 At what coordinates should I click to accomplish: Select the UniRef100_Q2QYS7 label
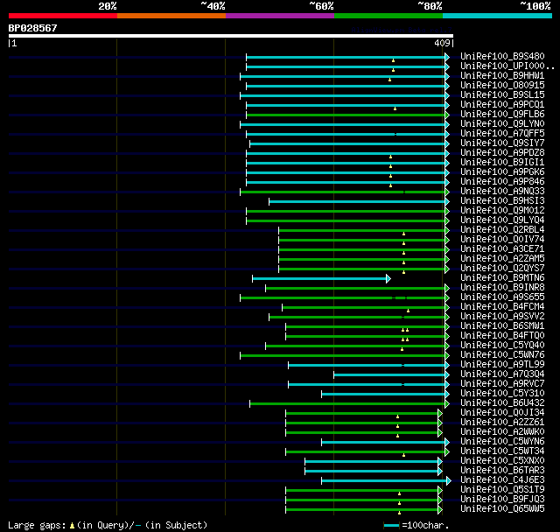tap(502, 269)
